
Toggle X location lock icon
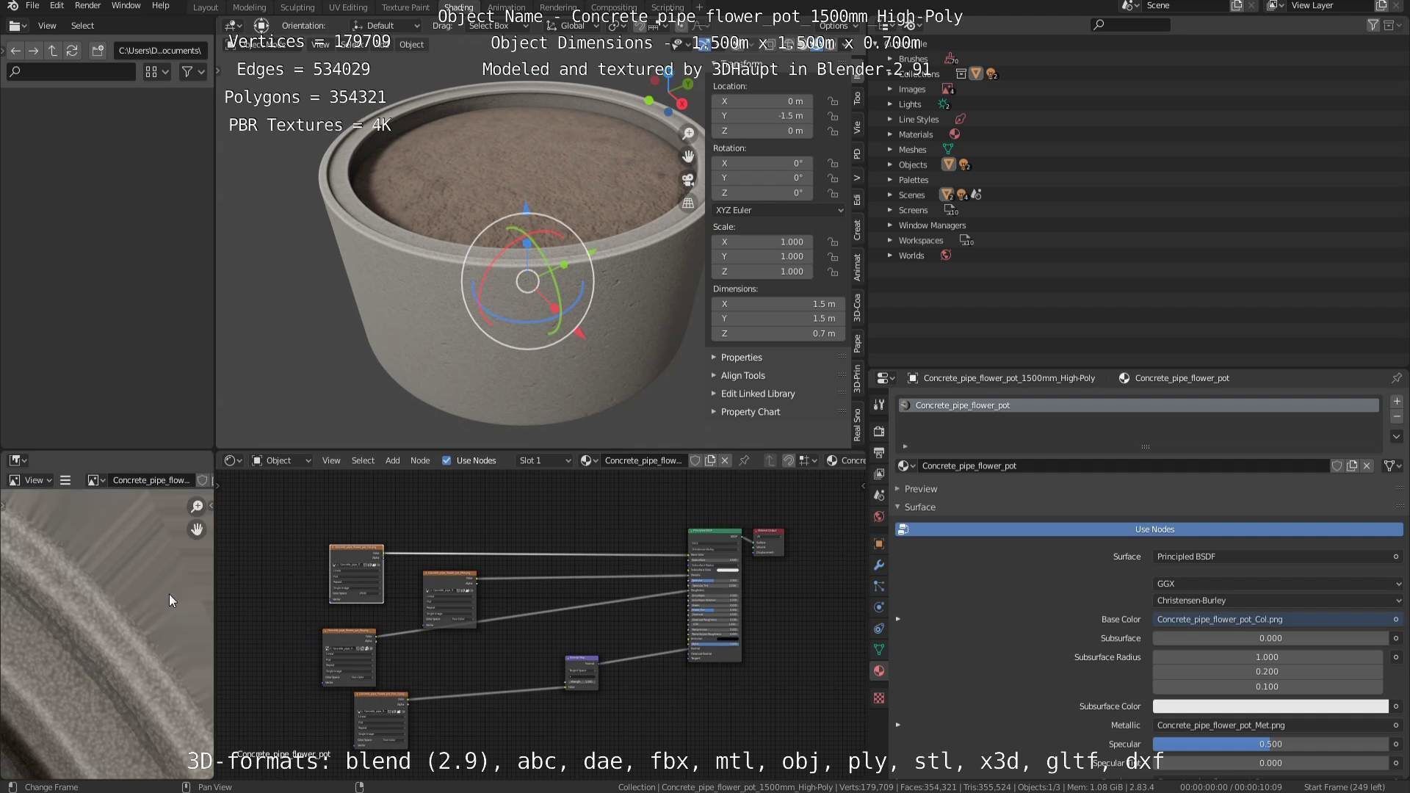(x=833, y=101)
